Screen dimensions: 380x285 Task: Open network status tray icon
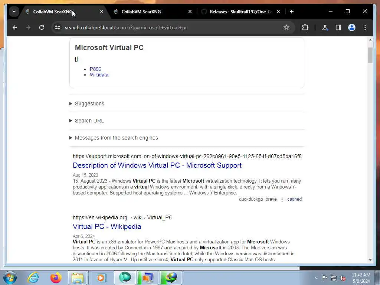(x=334, y=278)
